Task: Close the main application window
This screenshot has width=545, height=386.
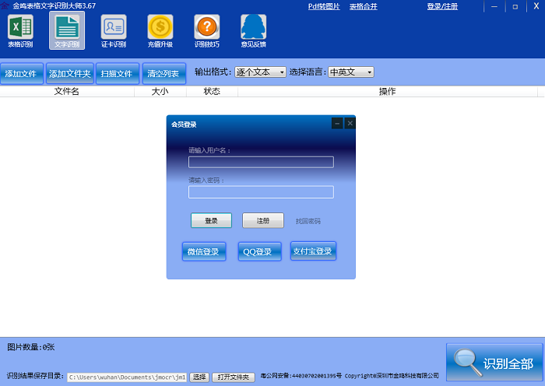Action: 536,6
